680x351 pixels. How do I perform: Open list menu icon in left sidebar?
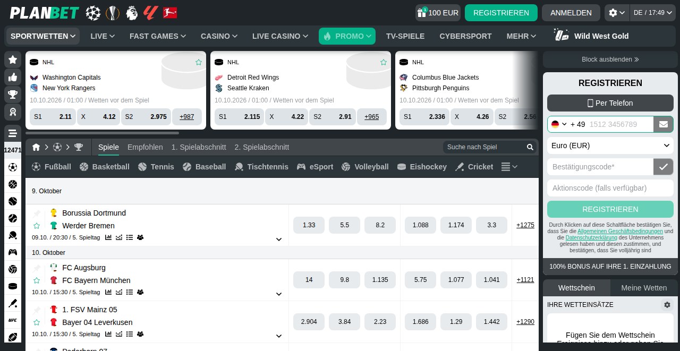pyautogui.click(x=13, y=133)
